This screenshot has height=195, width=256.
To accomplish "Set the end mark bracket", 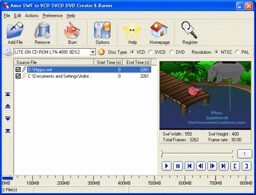I will [246, 166].
